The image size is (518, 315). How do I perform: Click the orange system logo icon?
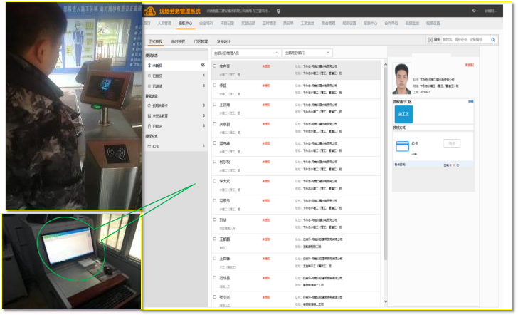click(x=150, y=11)
